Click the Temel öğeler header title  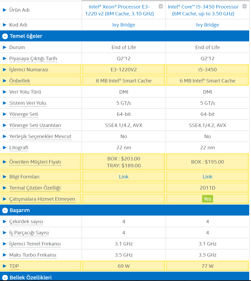[26, 36]
